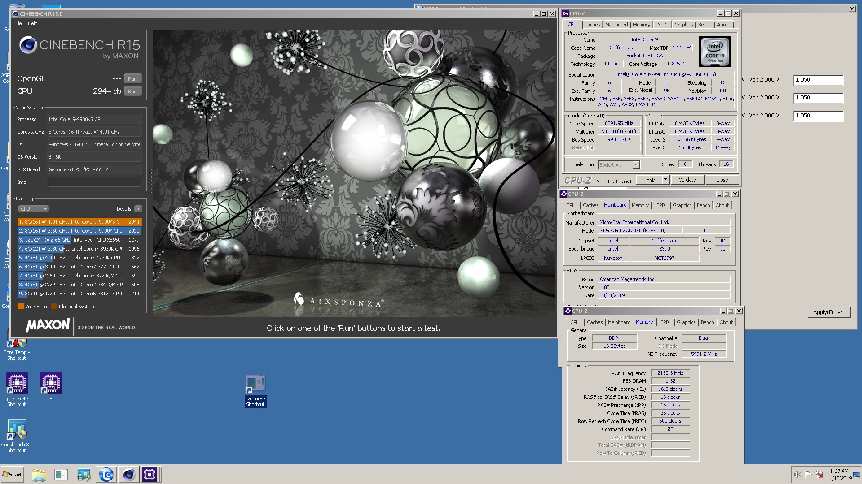Open SPD tab in middle CPU-Z window
862x484 pixels.
pyautogui.click(x=661, y=205)
